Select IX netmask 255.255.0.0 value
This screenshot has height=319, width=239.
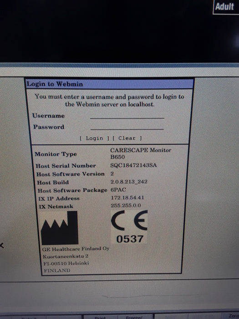point(126,206)
